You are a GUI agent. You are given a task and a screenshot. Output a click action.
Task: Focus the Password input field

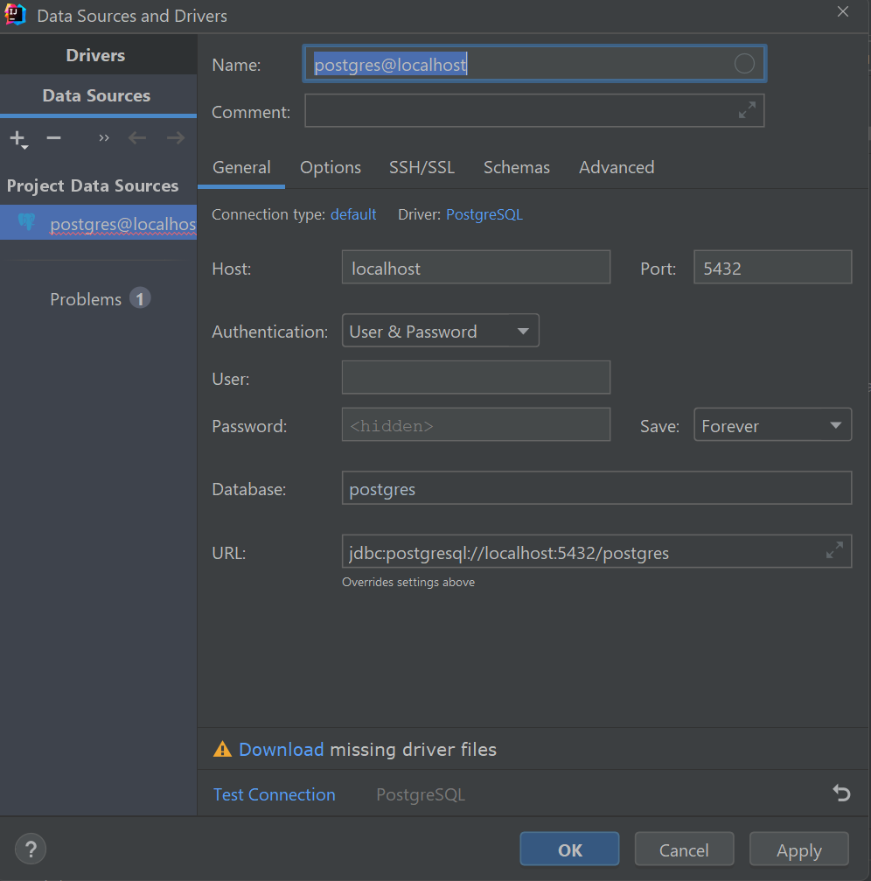tap(476, 425)
